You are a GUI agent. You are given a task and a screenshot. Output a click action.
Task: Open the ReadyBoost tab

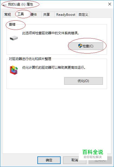[x=66, y=14]
